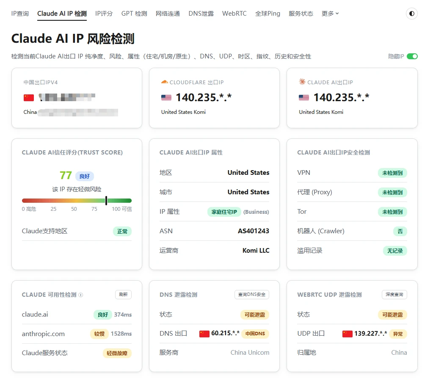Click the 家庭住宅IP badge
The width and height of the screenshot is (422, 378).
(x=224, y=212)
